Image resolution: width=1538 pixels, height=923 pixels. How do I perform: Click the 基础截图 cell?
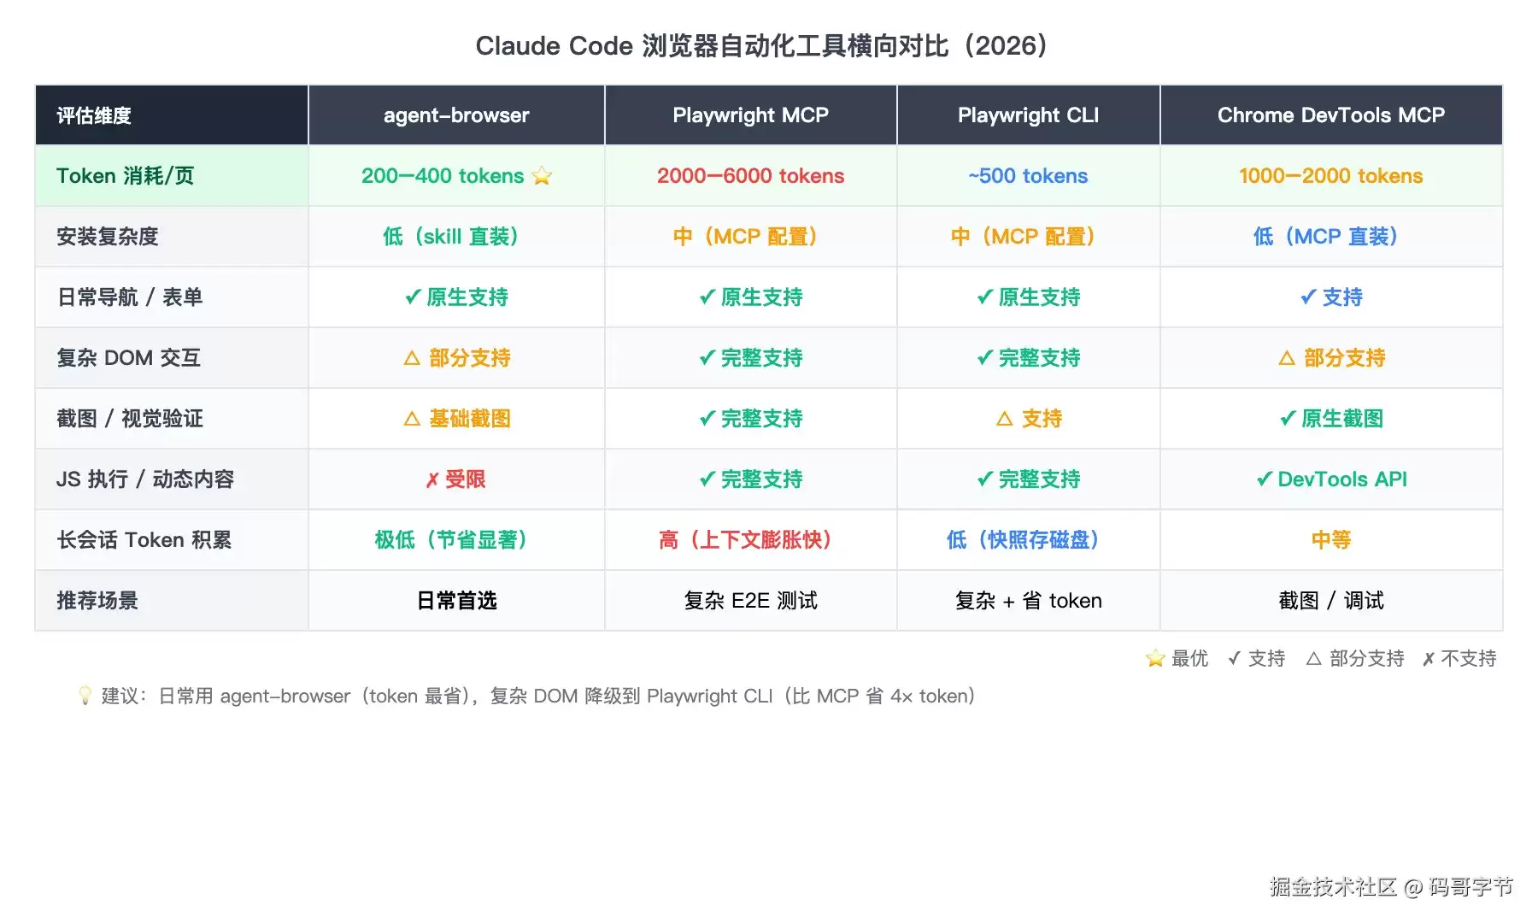[x=456, y=419]
